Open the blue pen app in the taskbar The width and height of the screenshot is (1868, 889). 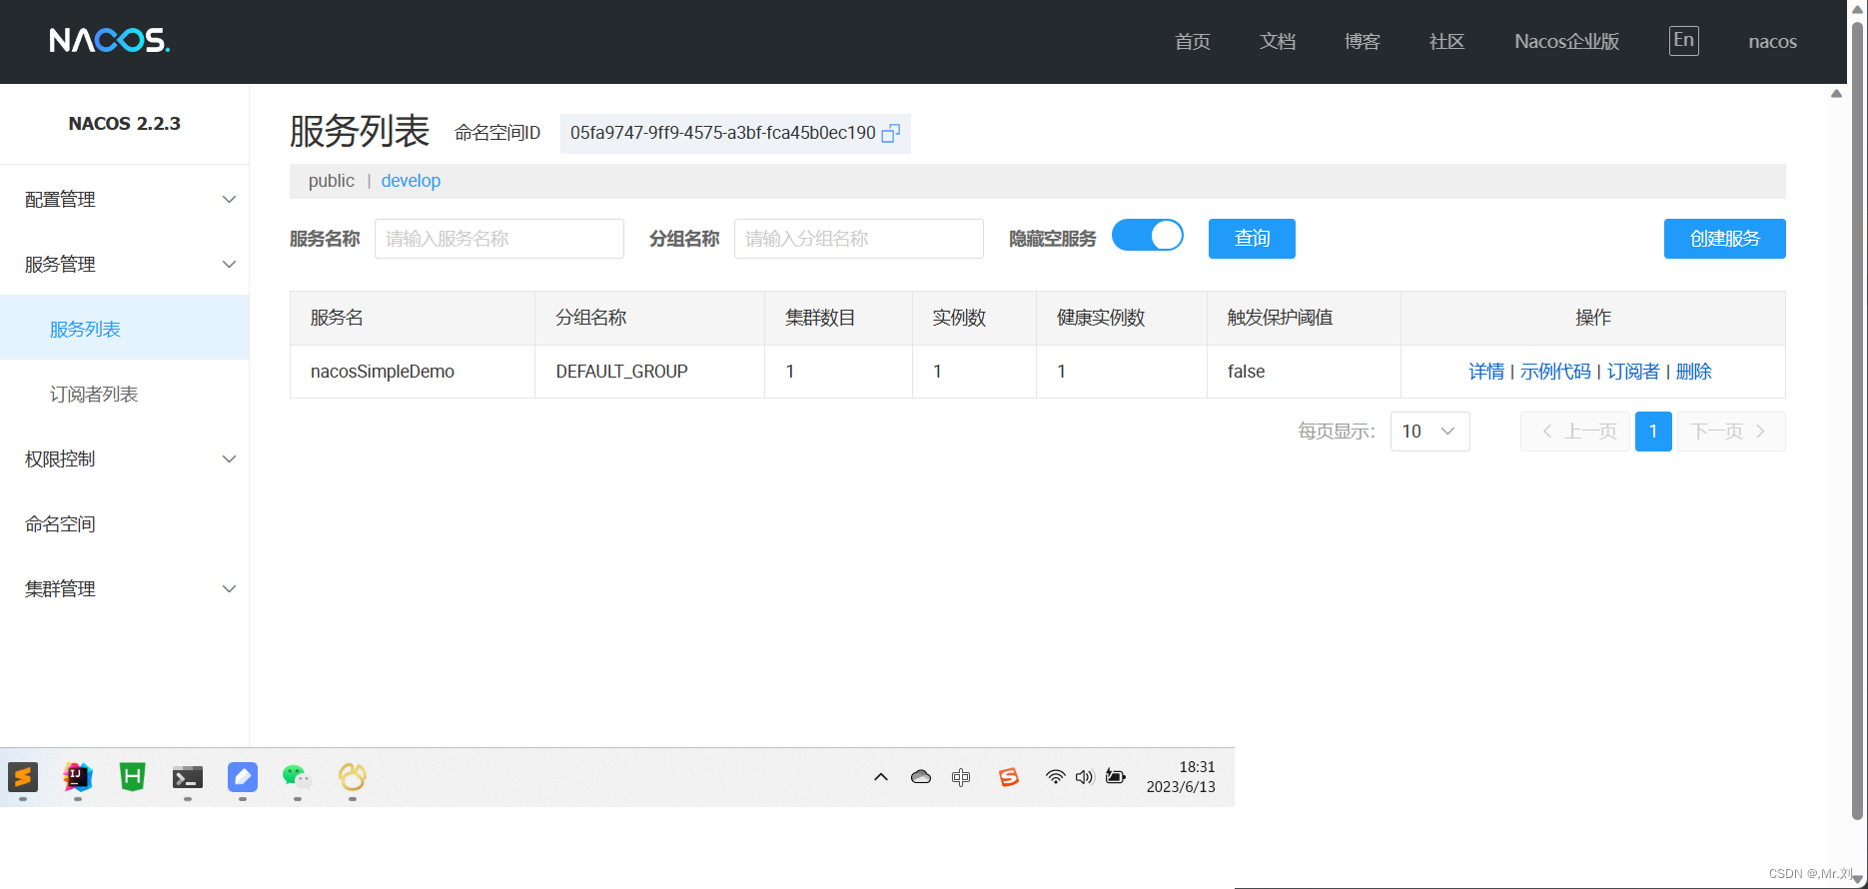pos(243,776)
